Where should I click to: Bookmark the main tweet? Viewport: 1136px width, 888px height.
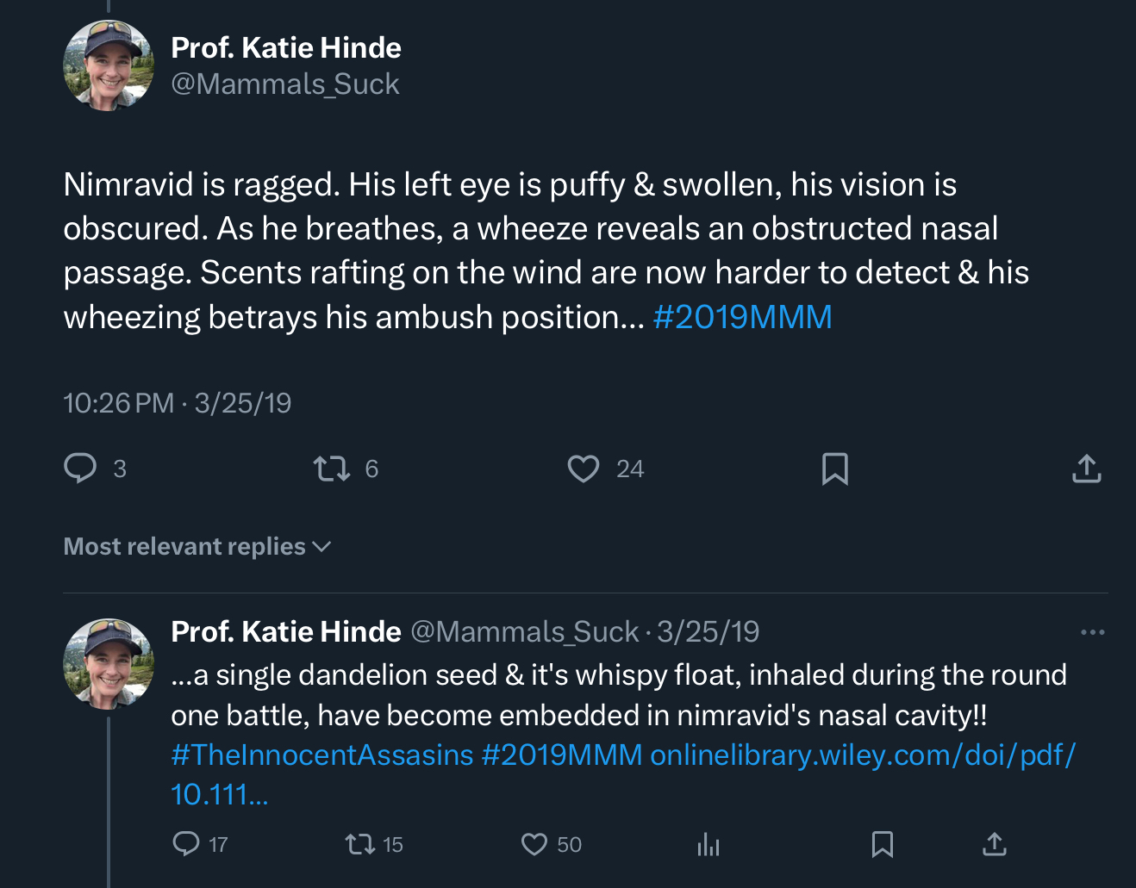tap(835, 469)
